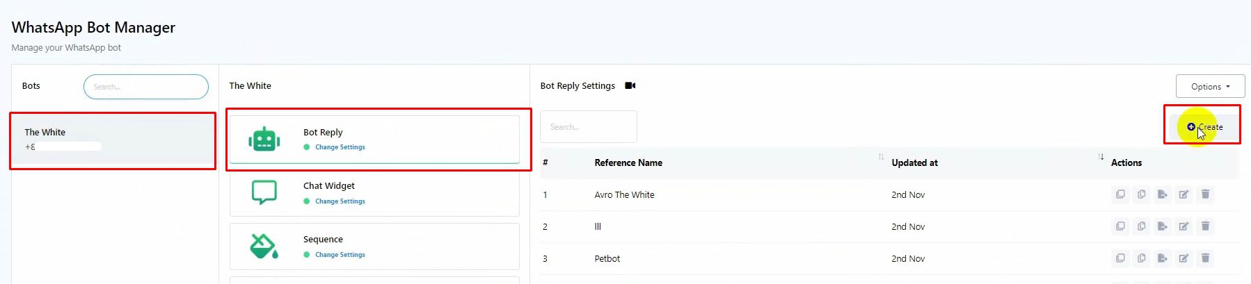Sort by Reference Name column arrows
This screenshot has height=284, width=1251.
coord(881,157)
